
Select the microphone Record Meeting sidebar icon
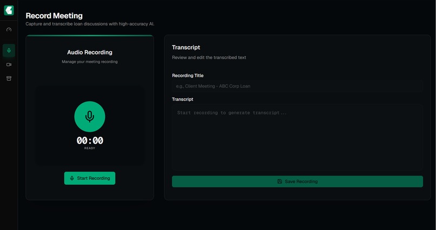[9, 51]
